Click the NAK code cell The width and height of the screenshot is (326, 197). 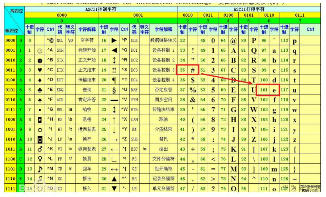[134, 90]
